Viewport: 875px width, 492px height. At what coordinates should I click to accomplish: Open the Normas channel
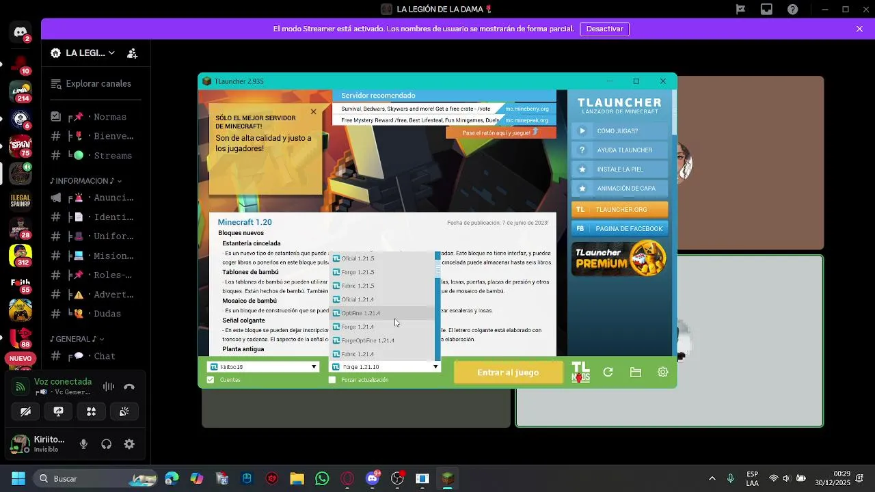[96, 117]
